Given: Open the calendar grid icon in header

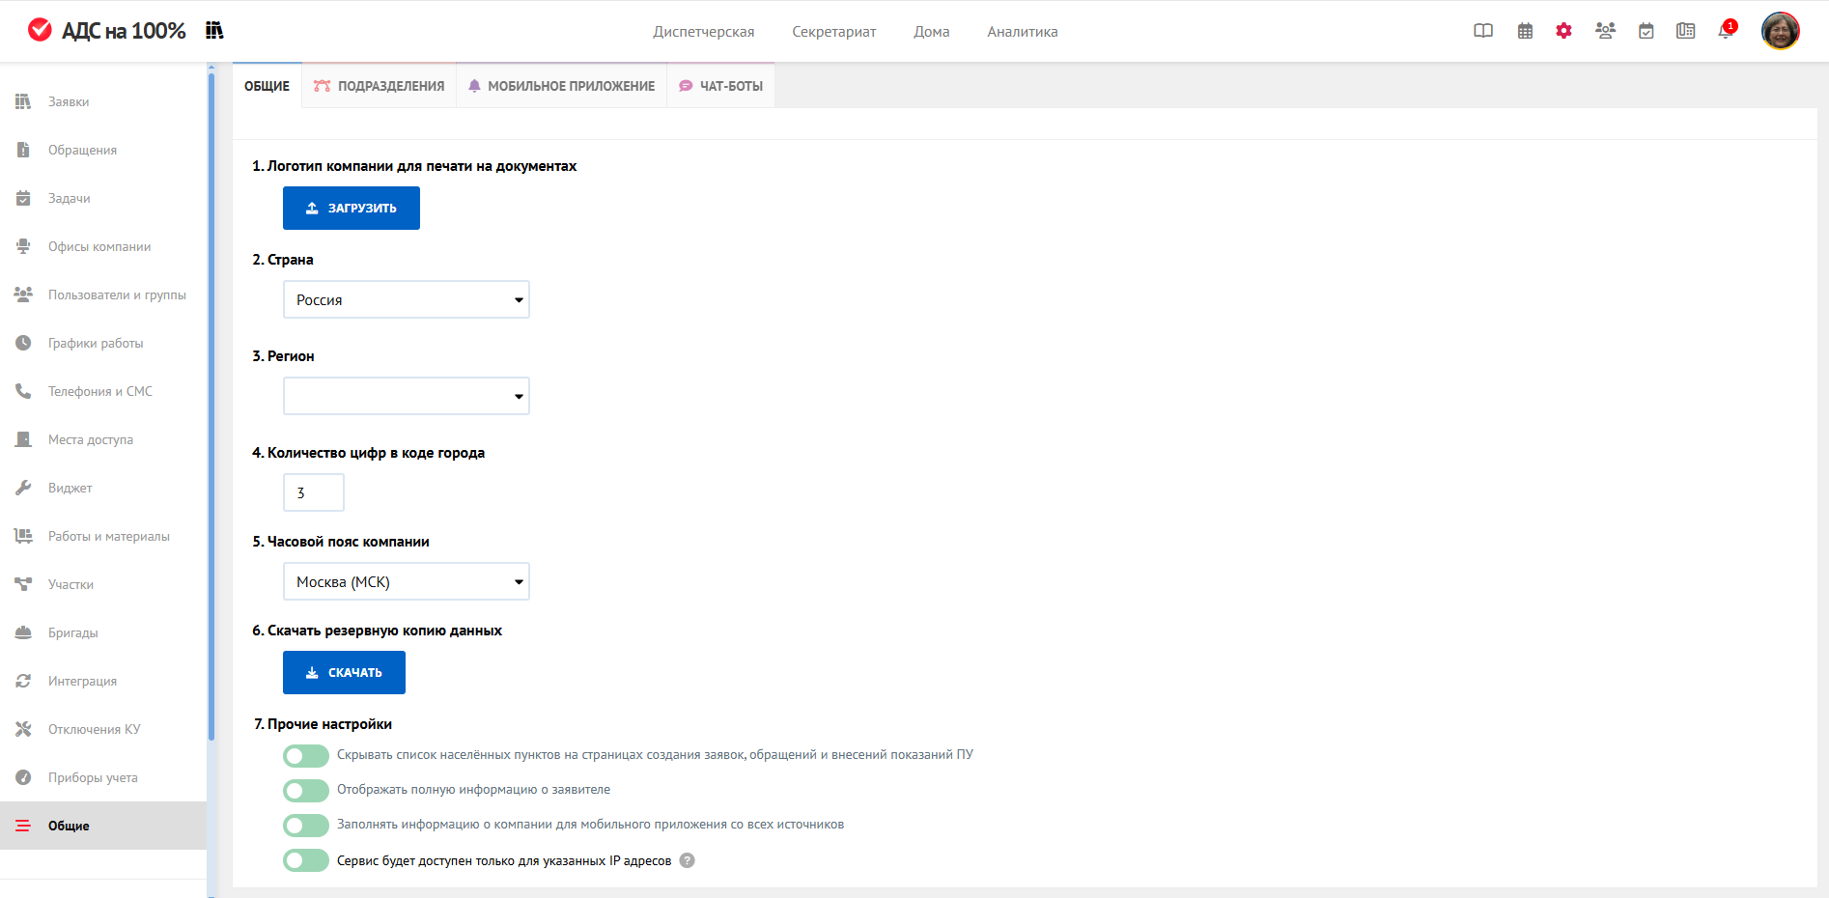Looking at the screenshot, I should [1525, 31].
